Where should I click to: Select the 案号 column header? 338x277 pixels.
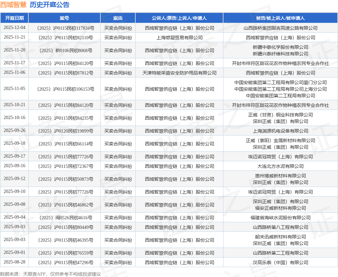64,18
